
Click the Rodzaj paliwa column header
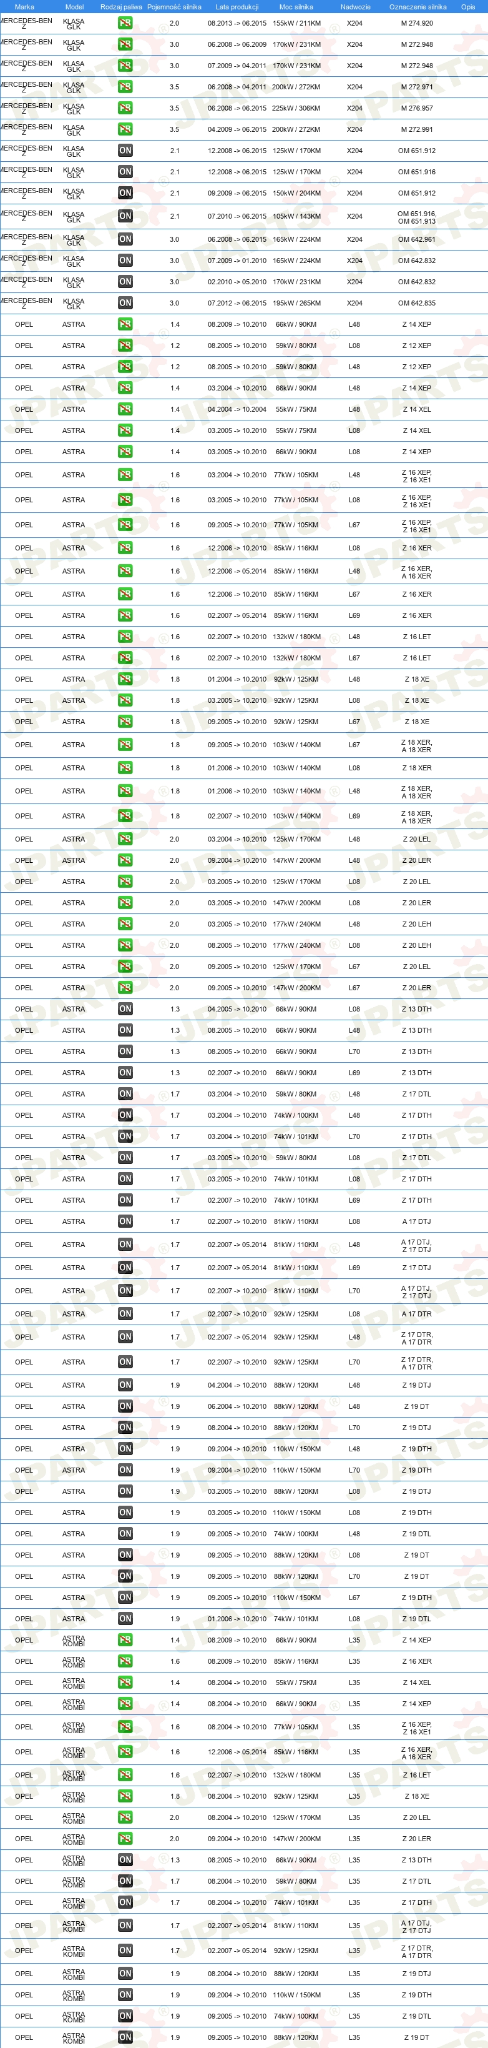(122, 6)
